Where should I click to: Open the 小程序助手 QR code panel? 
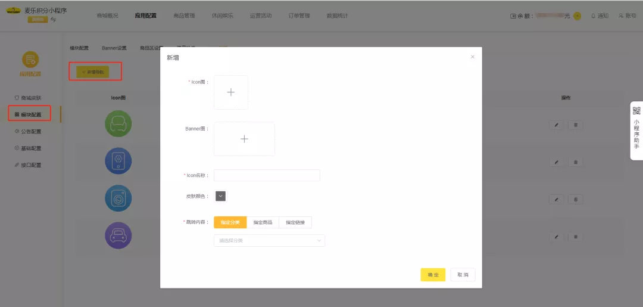click(636, 129)
